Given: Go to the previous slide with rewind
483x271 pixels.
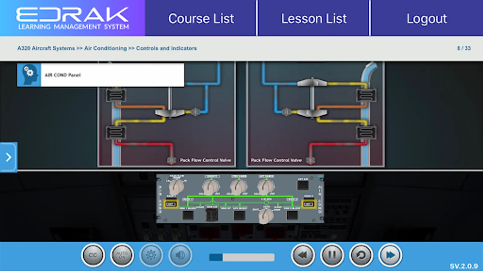Looking at the screenshot, I should click(303, 255).
